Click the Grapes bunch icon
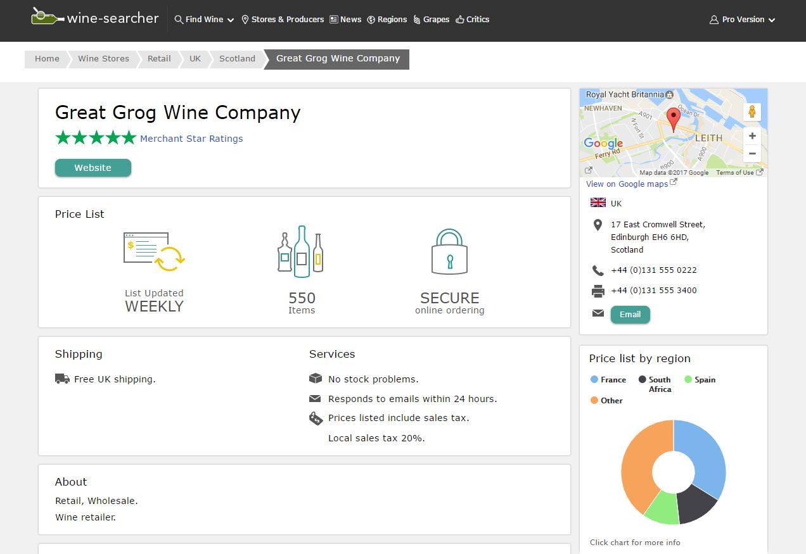806x554 pixels. 416,20
